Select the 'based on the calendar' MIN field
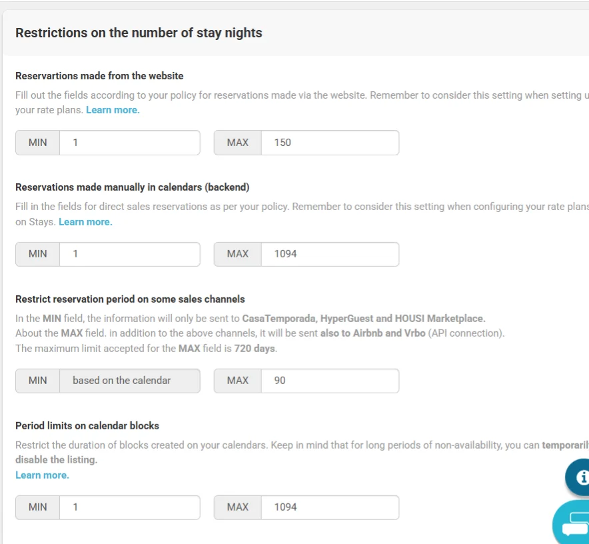Screen dimensions: 589x544 click(130, 381)
